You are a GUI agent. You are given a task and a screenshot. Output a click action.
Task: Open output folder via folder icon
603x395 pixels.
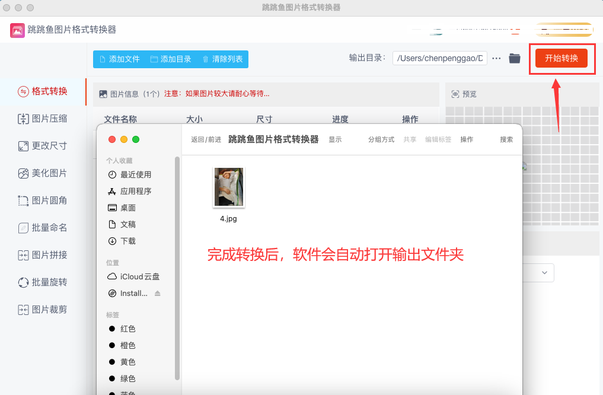pyautogui.click(x=515, y=58)
